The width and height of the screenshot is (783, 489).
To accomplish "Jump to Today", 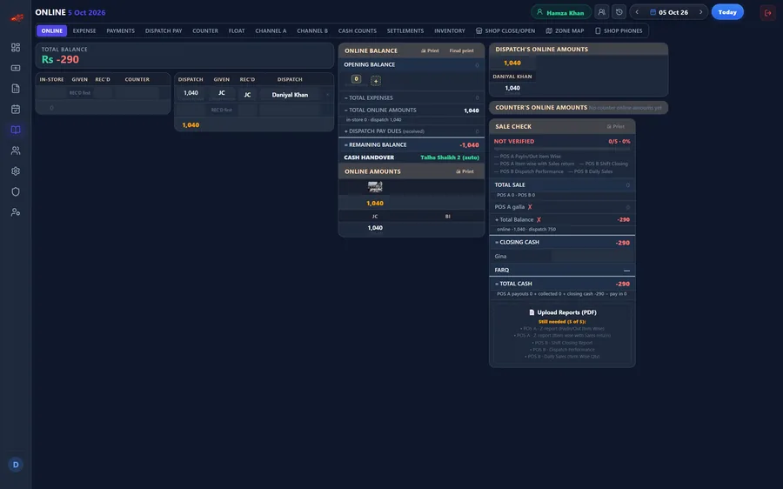I will point(727,12).
